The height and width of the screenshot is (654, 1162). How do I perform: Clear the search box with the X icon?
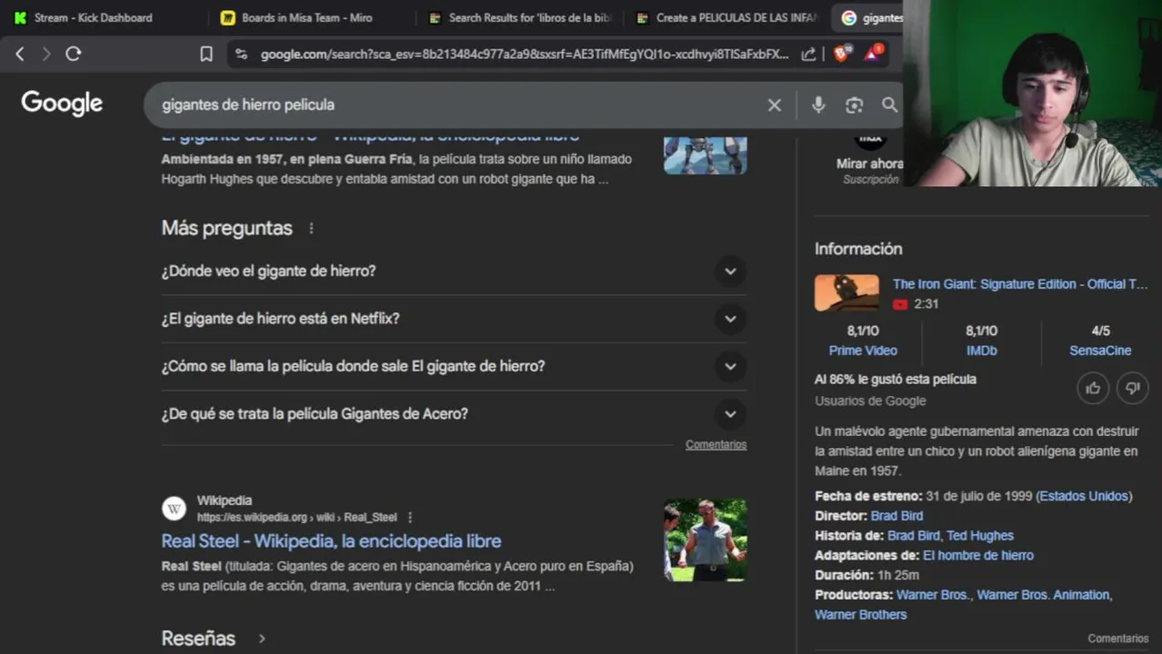click(x=775, y=105)
